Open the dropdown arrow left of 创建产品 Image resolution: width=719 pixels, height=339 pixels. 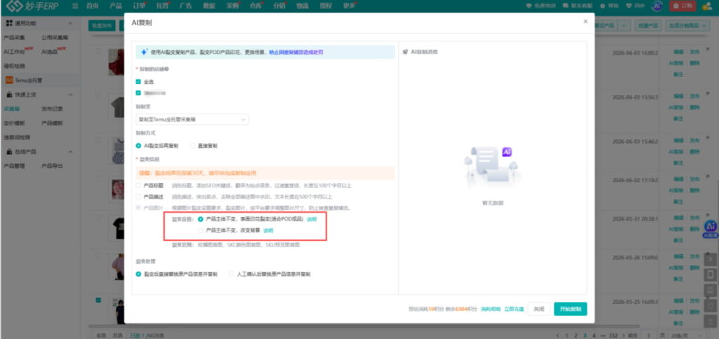click(624, 26)
